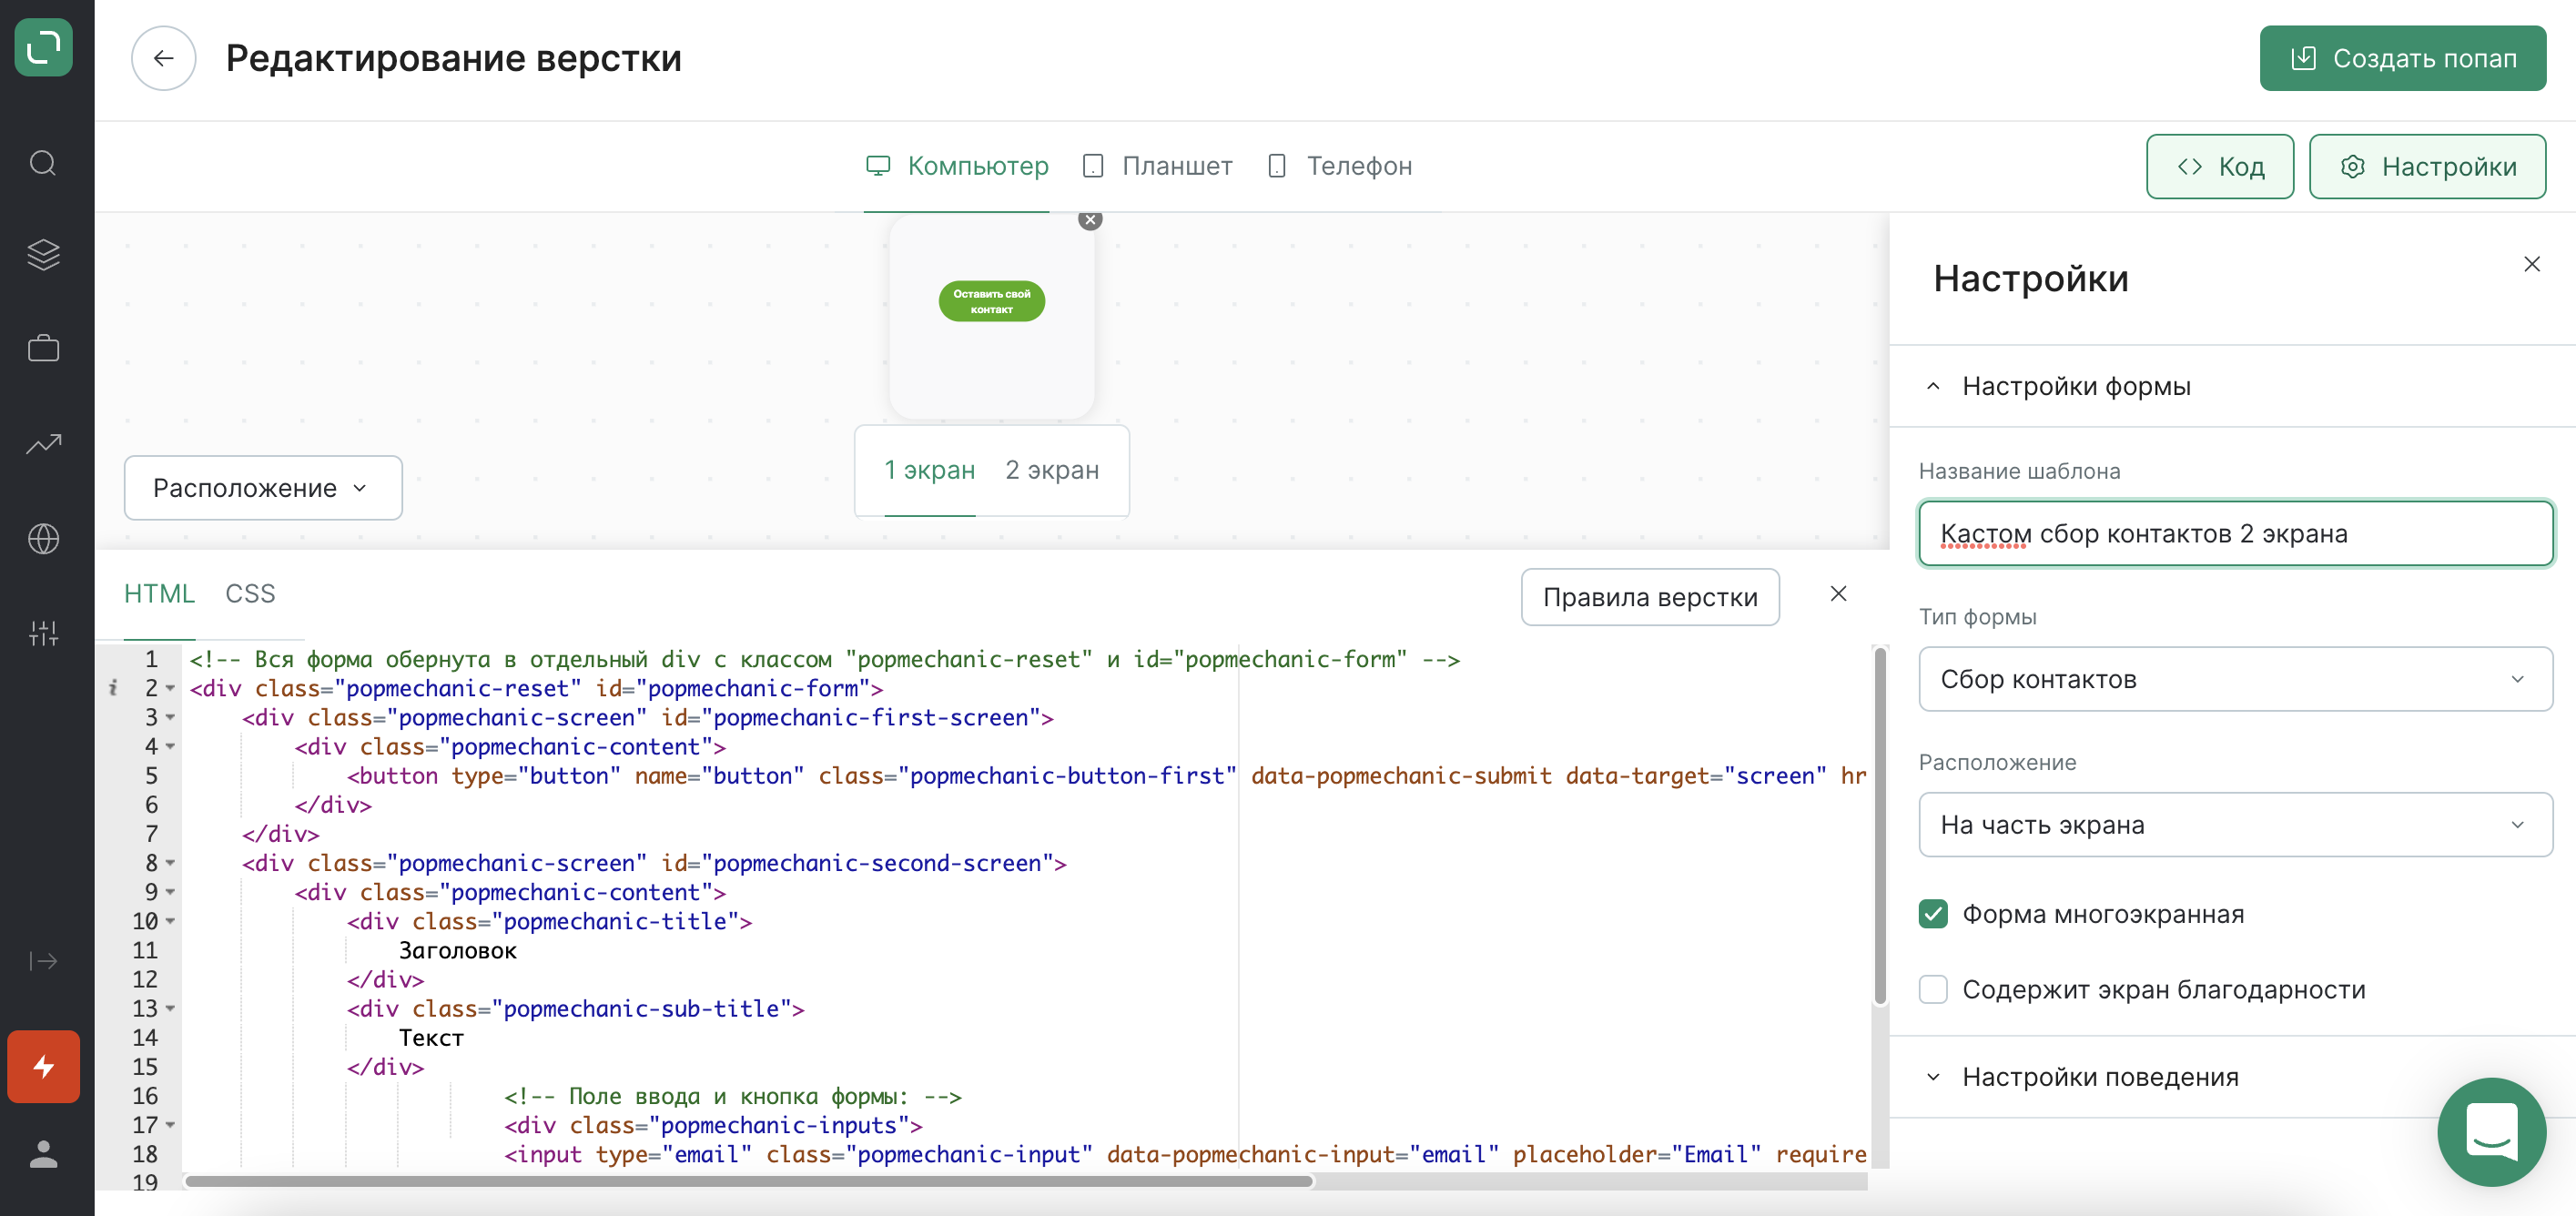Click the Текст text on line 14
Viewport: 2576px width, 1216px height.
click(x=431, y=1038)
